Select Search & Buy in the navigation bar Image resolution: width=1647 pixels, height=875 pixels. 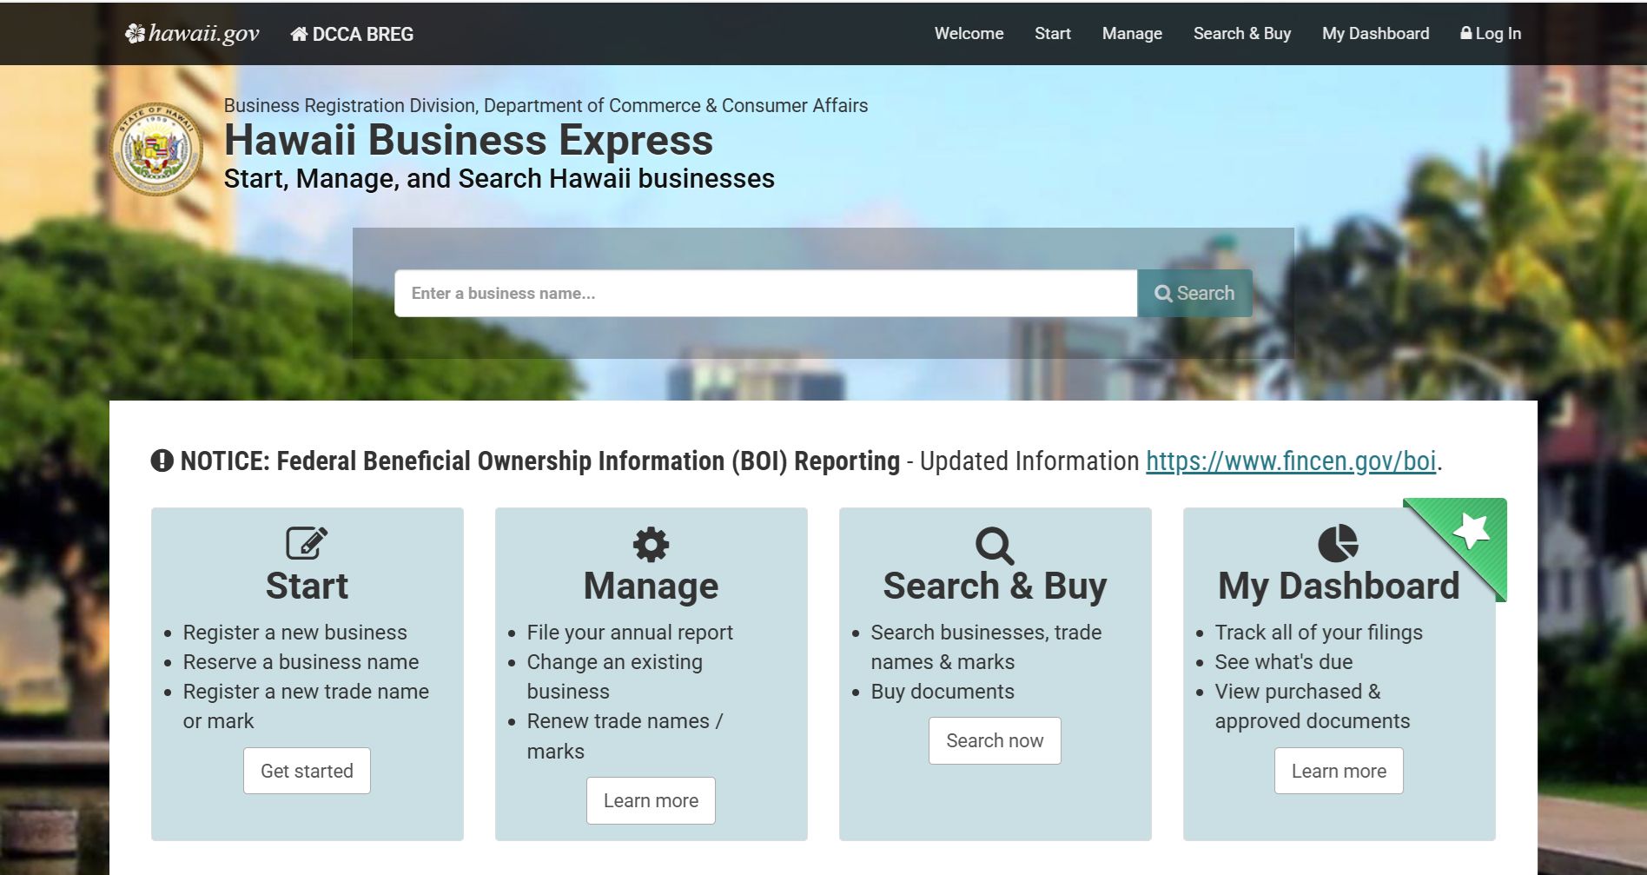(x=1241, y=34)
